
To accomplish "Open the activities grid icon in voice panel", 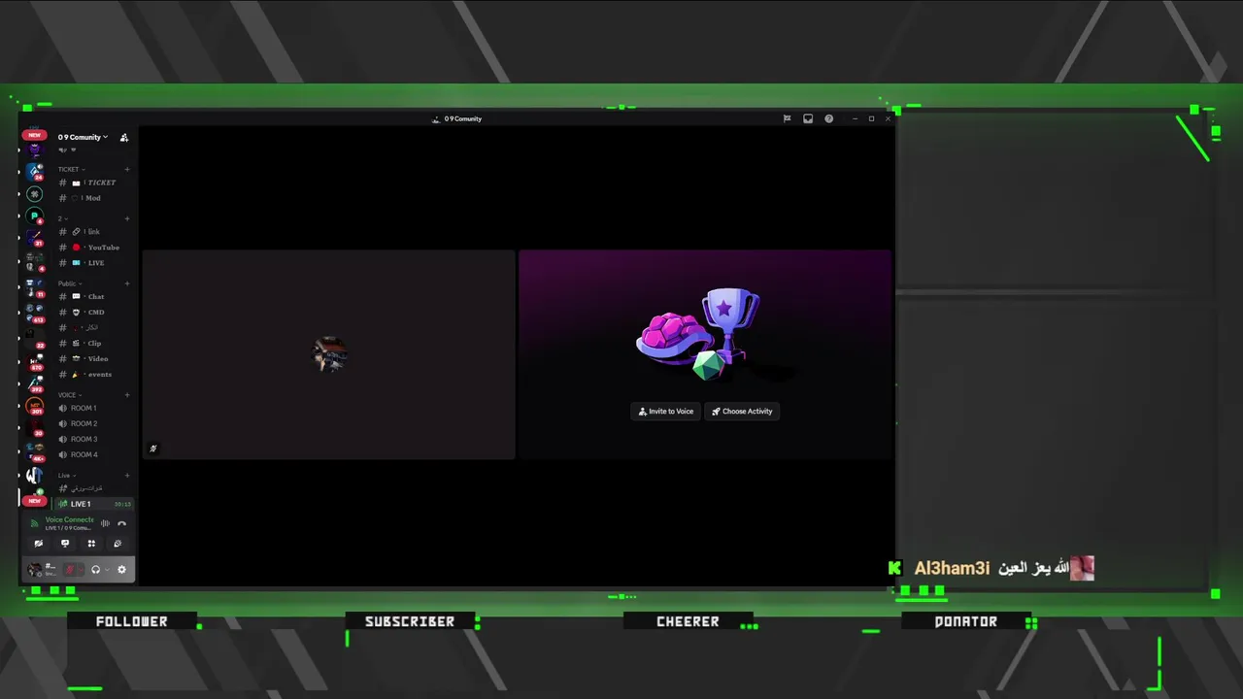I will click(x=91, y=544).
